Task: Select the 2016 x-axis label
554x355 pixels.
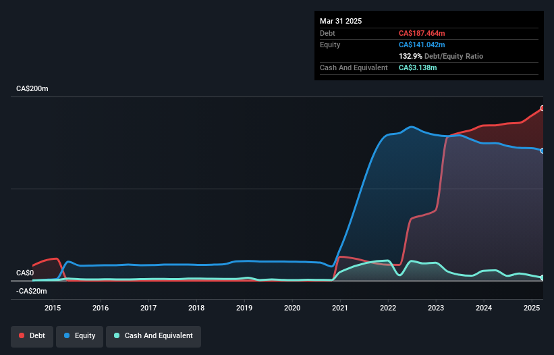Action: point(101,308)
